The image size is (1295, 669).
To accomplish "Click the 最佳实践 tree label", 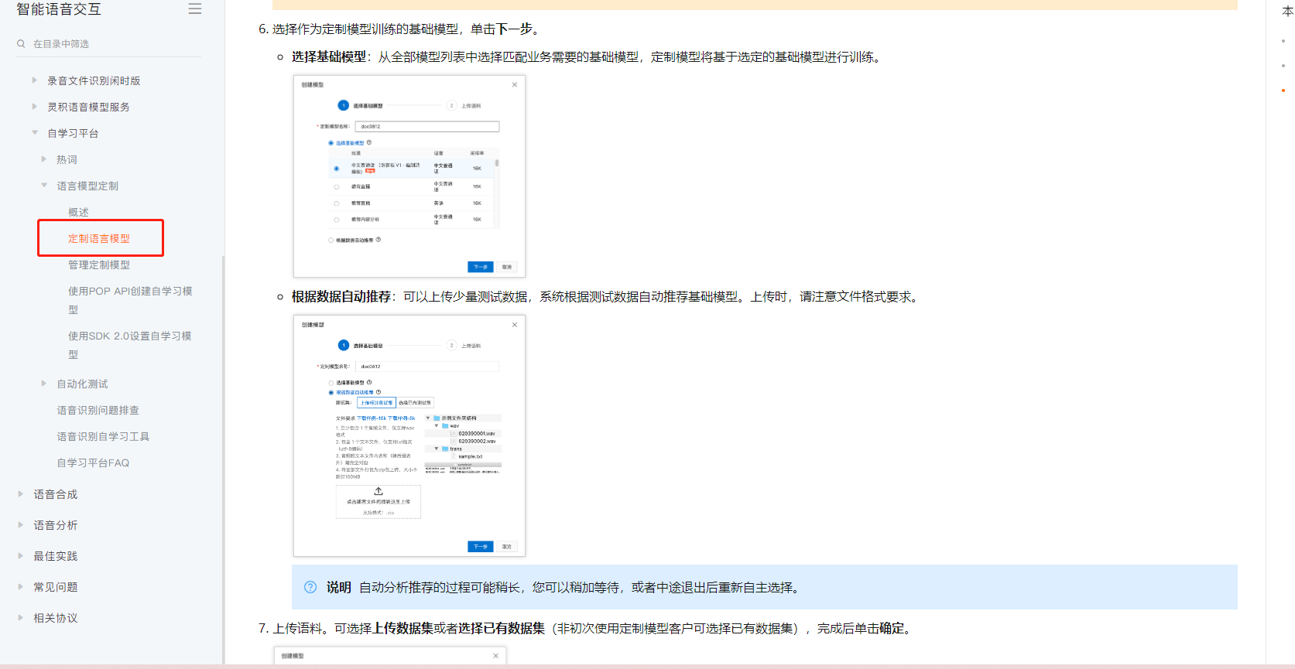I will tap(56, 556).
